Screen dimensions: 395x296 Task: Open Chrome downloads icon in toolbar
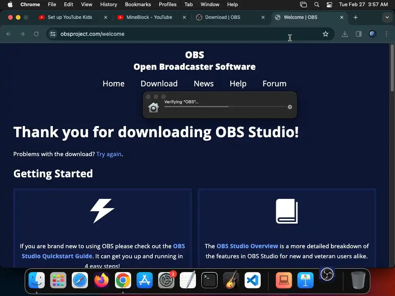(345, 34)
